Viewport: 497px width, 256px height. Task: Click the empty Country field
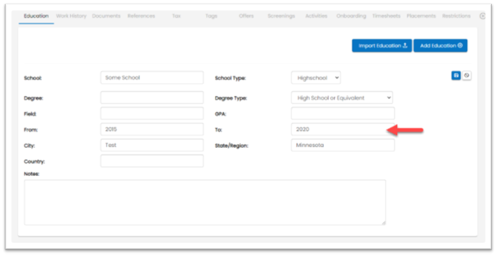click(152, 161)
